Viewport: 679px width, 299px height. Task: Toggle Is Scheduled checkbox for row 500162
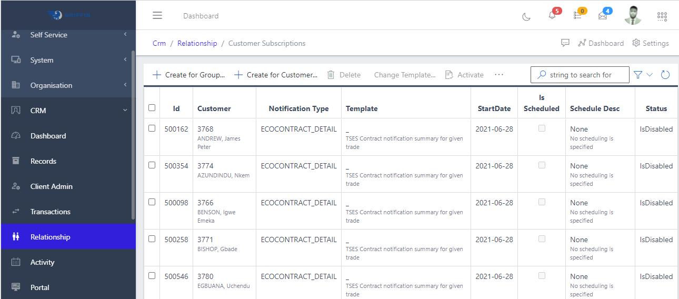pyautogui.click(x=542, y=128)
